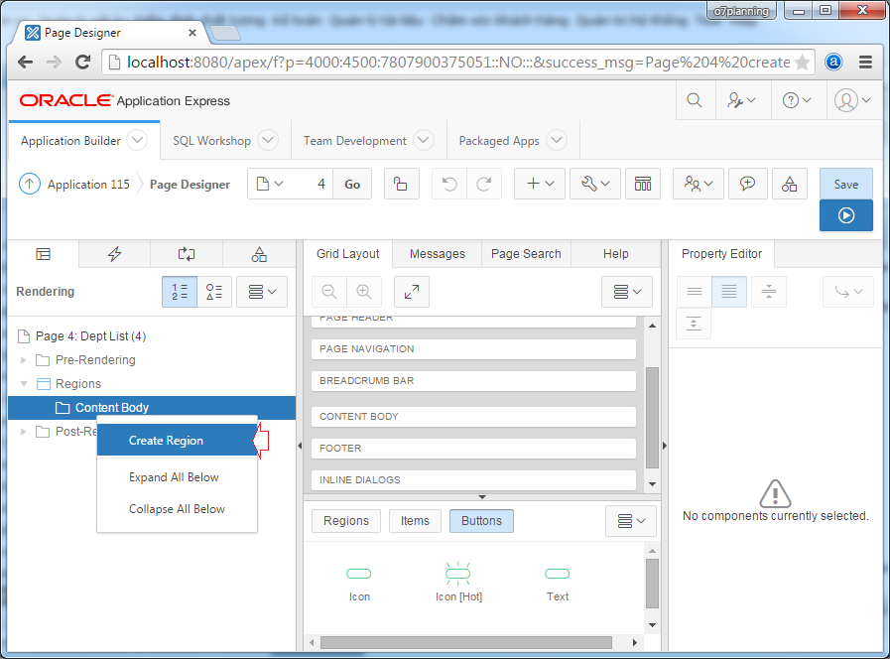
Task: Open Grid Layout options menu
Action: point(627,292)
